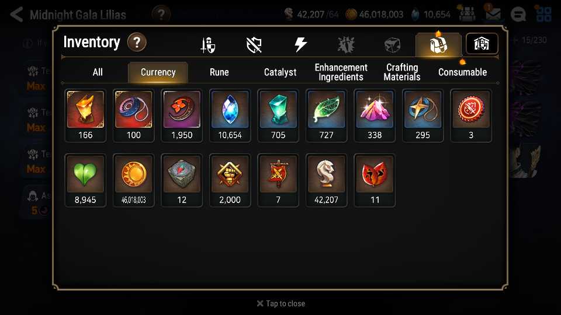Image resolution: width=561 pixels, height=315 pixels.
Task: Open the backpack inventory category
Action: click(438, 45)
